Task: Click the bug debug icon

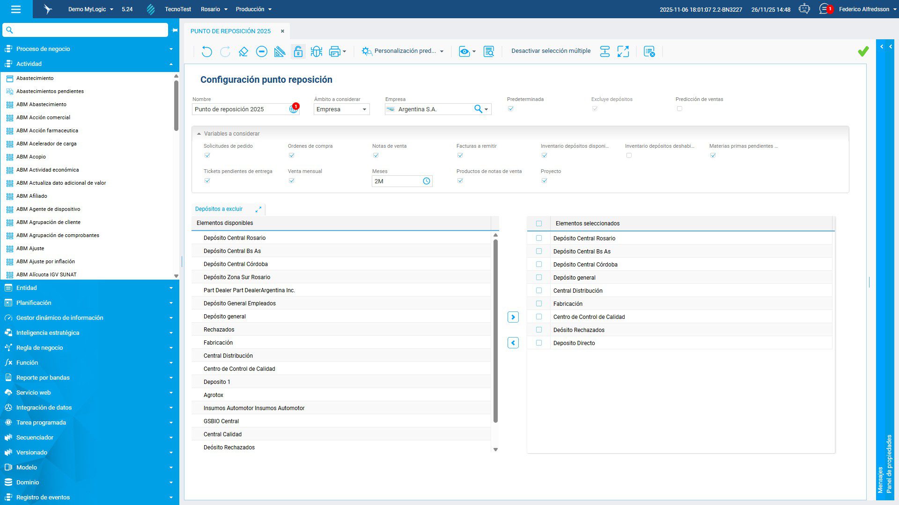Action: pos(317,51)
